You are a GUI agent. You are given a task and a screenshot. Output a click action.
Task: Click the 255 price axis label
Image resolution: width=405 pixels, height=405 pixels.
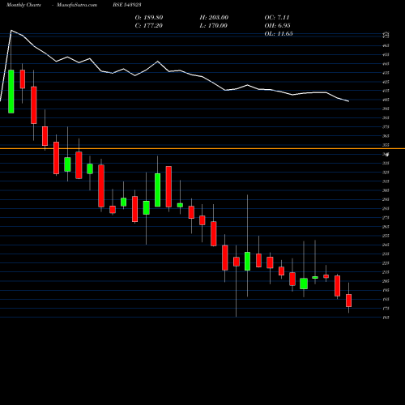pos(386,236)
